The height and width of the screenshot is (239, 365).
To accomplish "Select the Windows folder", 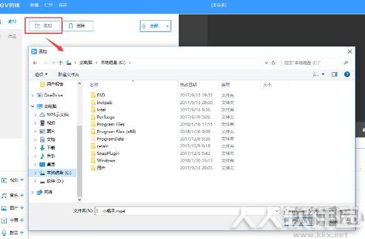I will 106,161.
